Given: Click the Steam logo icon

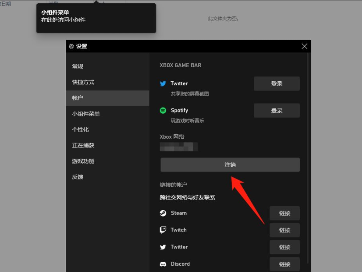Looking at the screenshot, I should (x=163, y=213).
